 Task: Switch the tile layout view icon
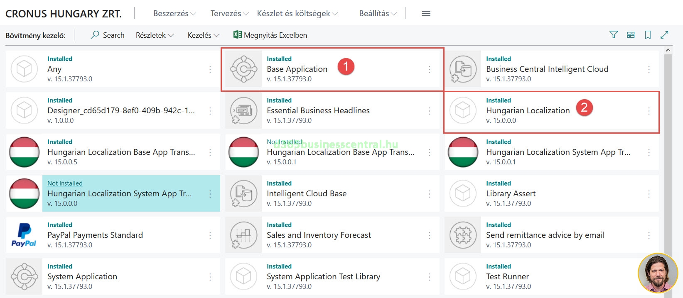tap(631, 35)
